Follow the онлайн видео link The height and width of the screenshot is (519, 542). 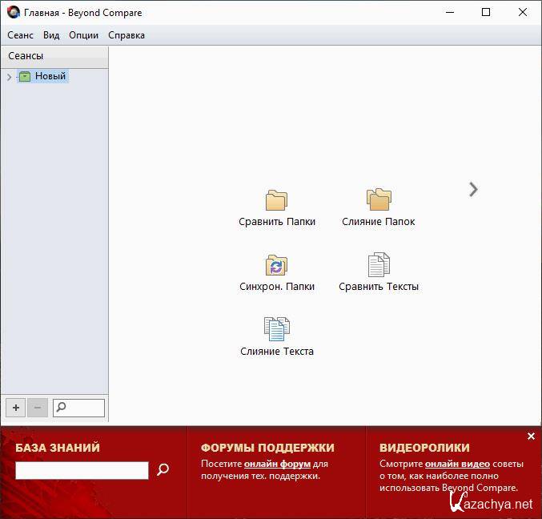click(x=457, y=464)
